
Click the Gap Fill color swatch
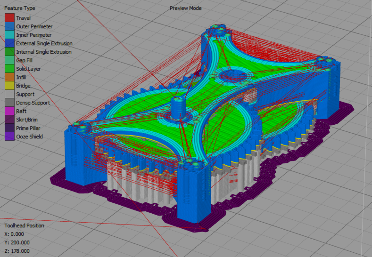click(9, 60)
